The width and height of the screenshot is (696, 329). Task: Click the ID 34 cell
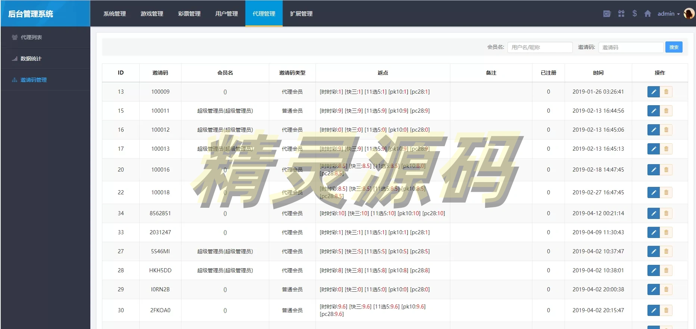pyautogui.click(x=121, y=213)
